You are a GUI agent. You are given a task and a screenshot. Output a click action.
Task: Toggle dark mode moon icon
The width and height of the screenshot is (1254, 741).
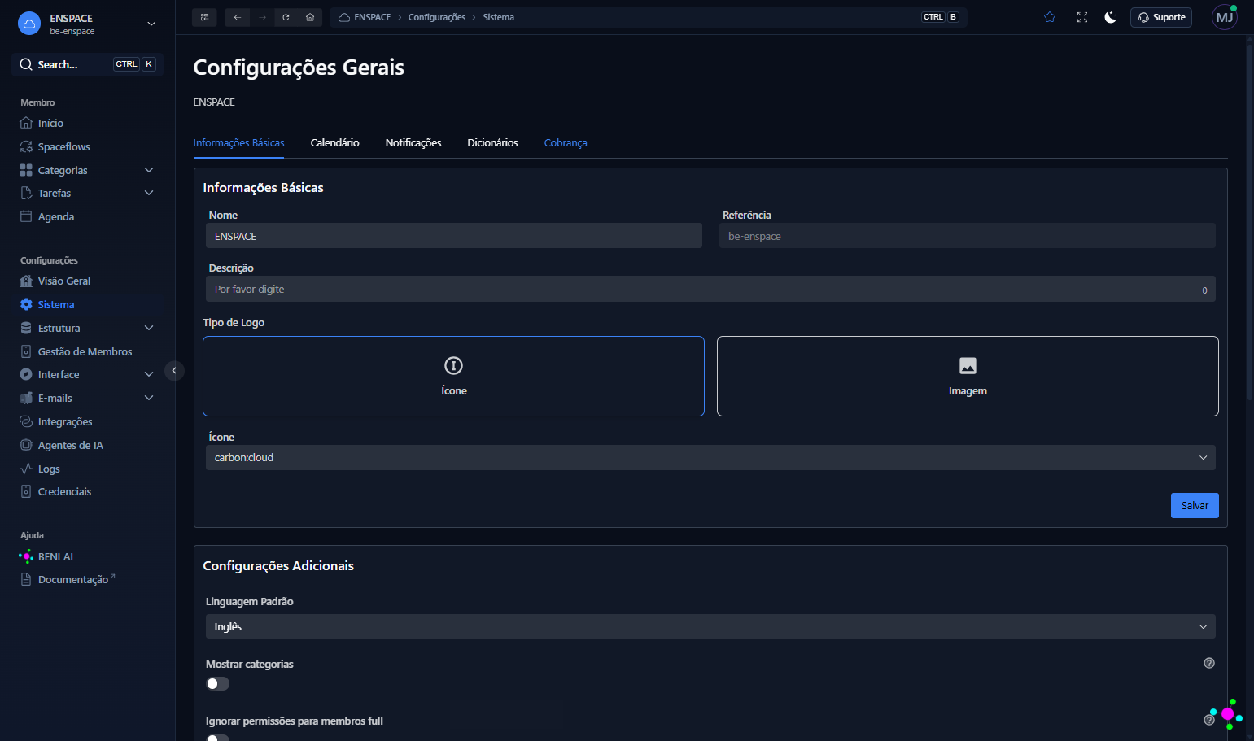coord(1110,17)
